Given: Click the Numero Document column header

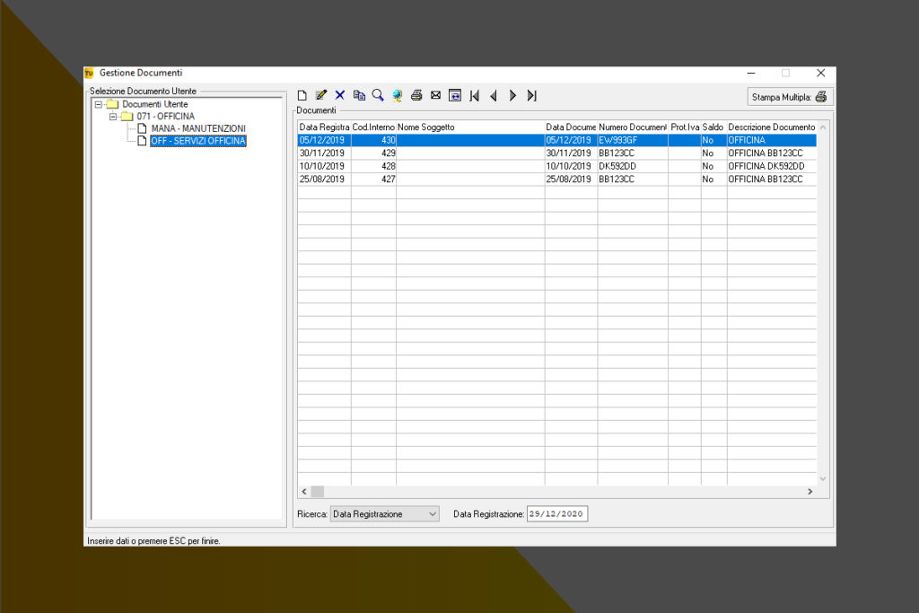Looking at the screenshot, I should point(633,127).
